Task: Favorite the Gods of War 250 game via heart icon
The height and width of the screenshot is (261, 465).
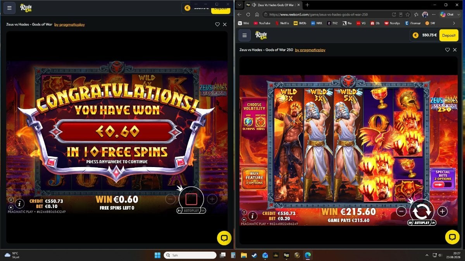Action: coord(448,50)
